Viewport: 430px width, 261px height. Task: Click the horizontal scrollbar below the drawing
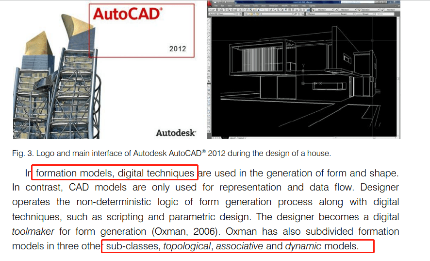[x=315, y=138]
